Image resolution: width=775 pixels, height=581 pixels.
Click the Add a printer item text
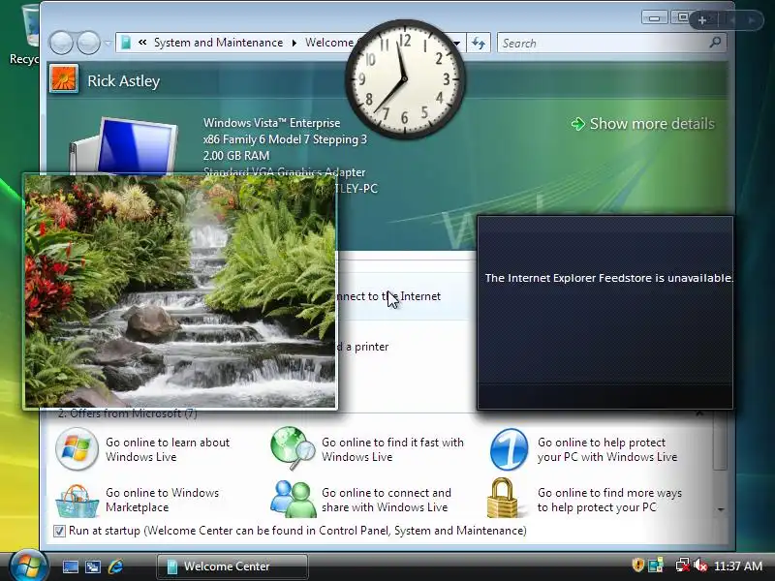(363, 347)
